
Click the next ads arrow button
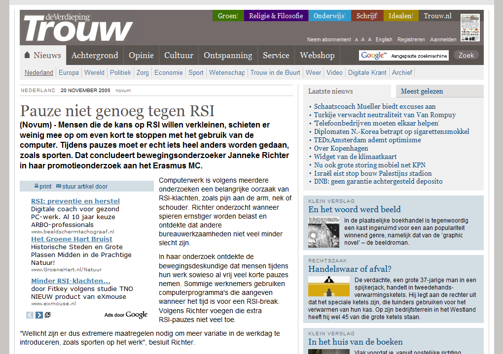(38, 315)
